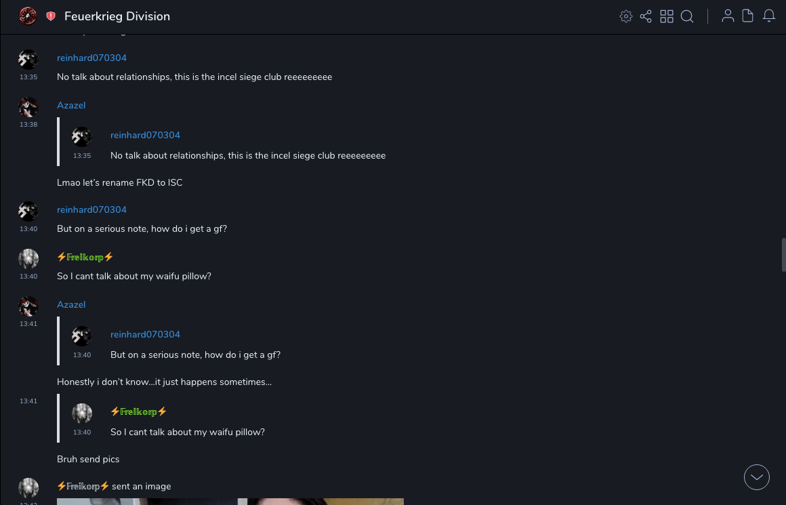Click the red shield badge beside channel name

tap(51, 16)
